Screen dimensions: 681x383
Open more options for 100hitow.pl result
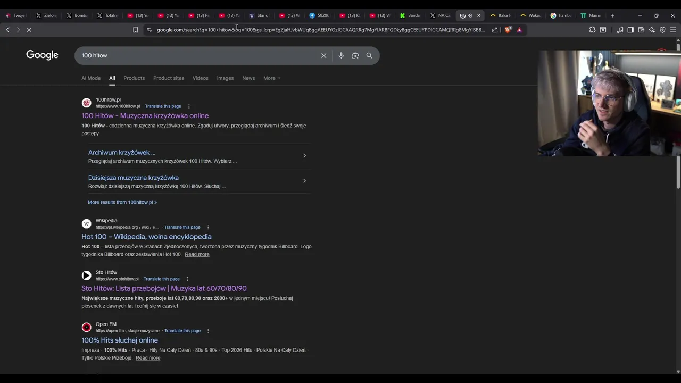(189, 106)
